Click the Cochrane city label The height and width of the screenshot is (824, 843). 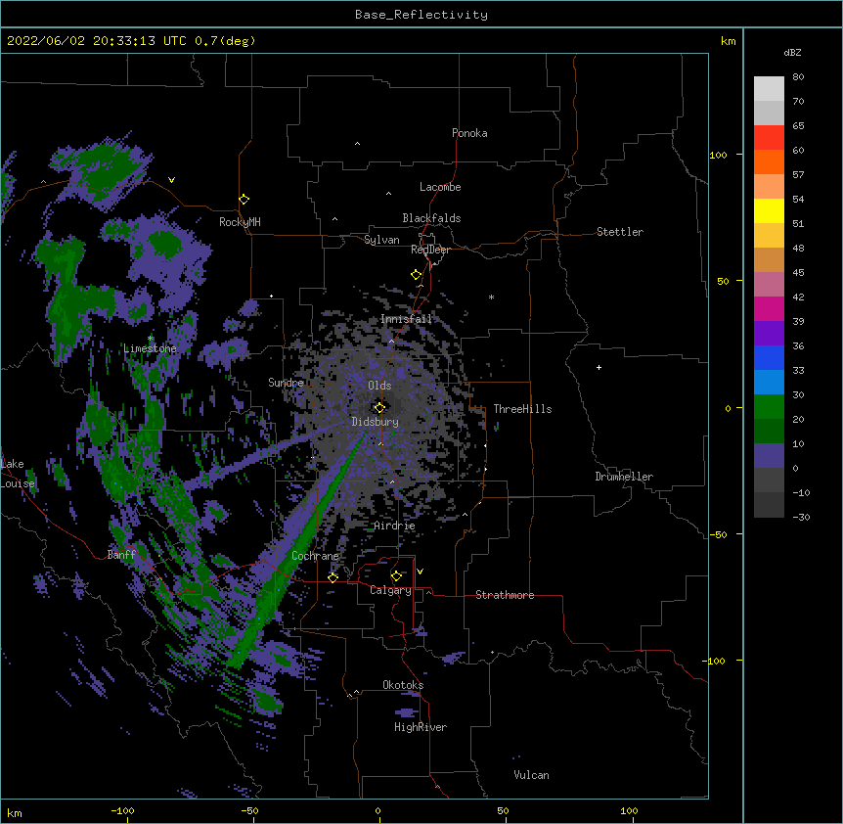[x=315, y=556]
